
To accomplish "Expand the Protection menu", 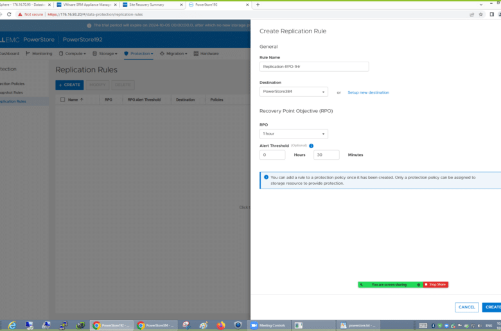I will (139, 54).
